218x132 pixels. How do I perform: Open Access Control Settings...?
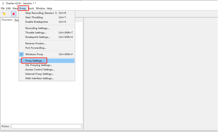pos(47,69)
